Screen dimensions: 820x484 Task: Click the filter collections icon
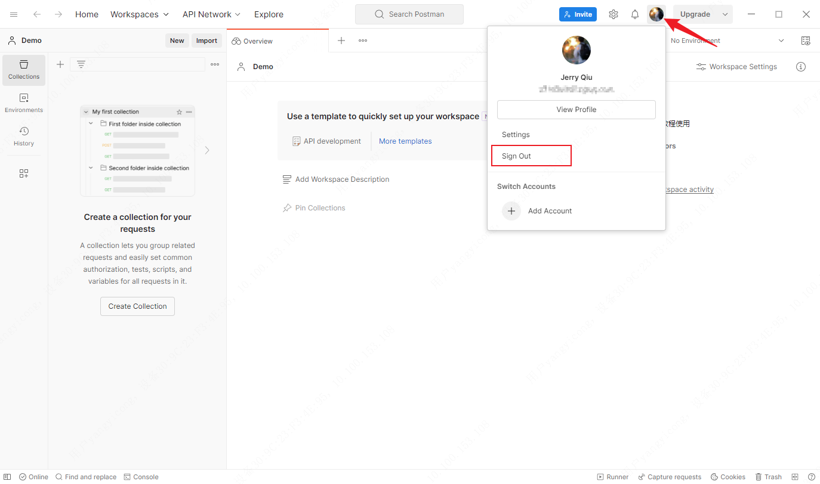tap(81, 64)
